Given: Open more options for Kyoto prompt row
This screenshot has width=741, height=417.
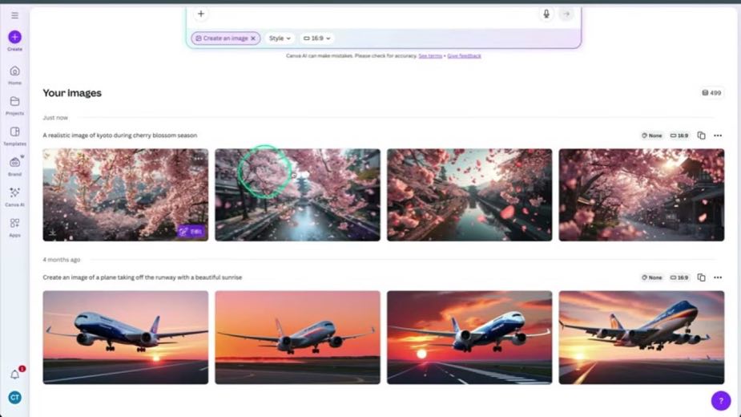Looking at the screenshot, I should coord(718,136).
